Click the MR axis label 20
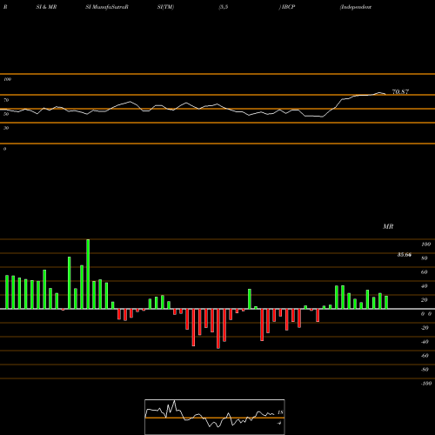 [x=425, y=300]
